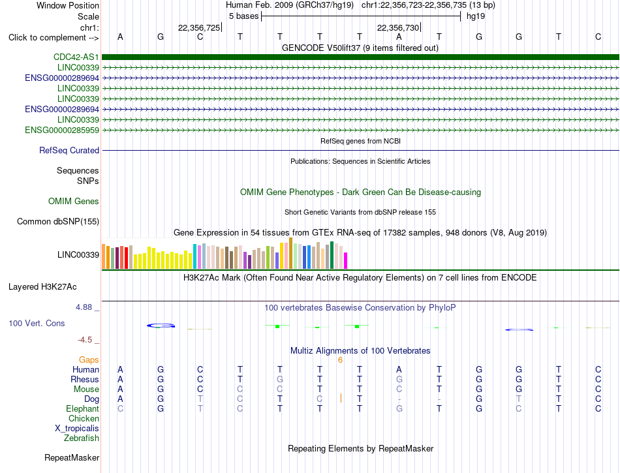This screenshot has width=620, height=473.
Task: Click '100 vertebrates Basewise Conservation by PhyloP' title
Action: click(x=360, y=308)
